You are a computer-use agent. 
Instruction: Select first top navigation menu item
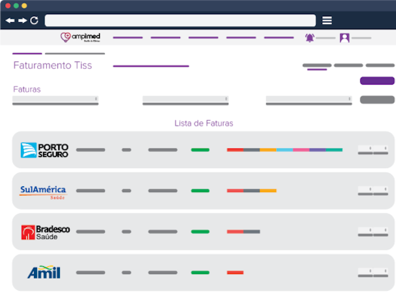(x=128, y=38)
